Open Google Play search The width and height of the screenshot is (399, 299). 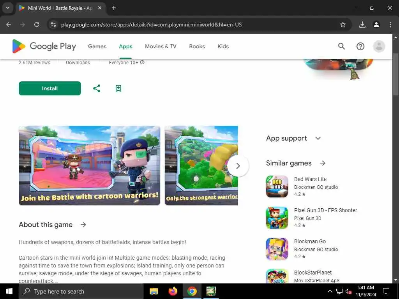tap(341, 46)
